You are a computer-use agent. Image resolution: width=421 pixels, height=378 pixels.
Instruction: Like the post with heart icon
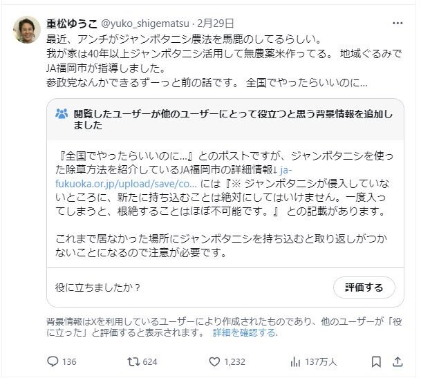(x=214, y=361)
